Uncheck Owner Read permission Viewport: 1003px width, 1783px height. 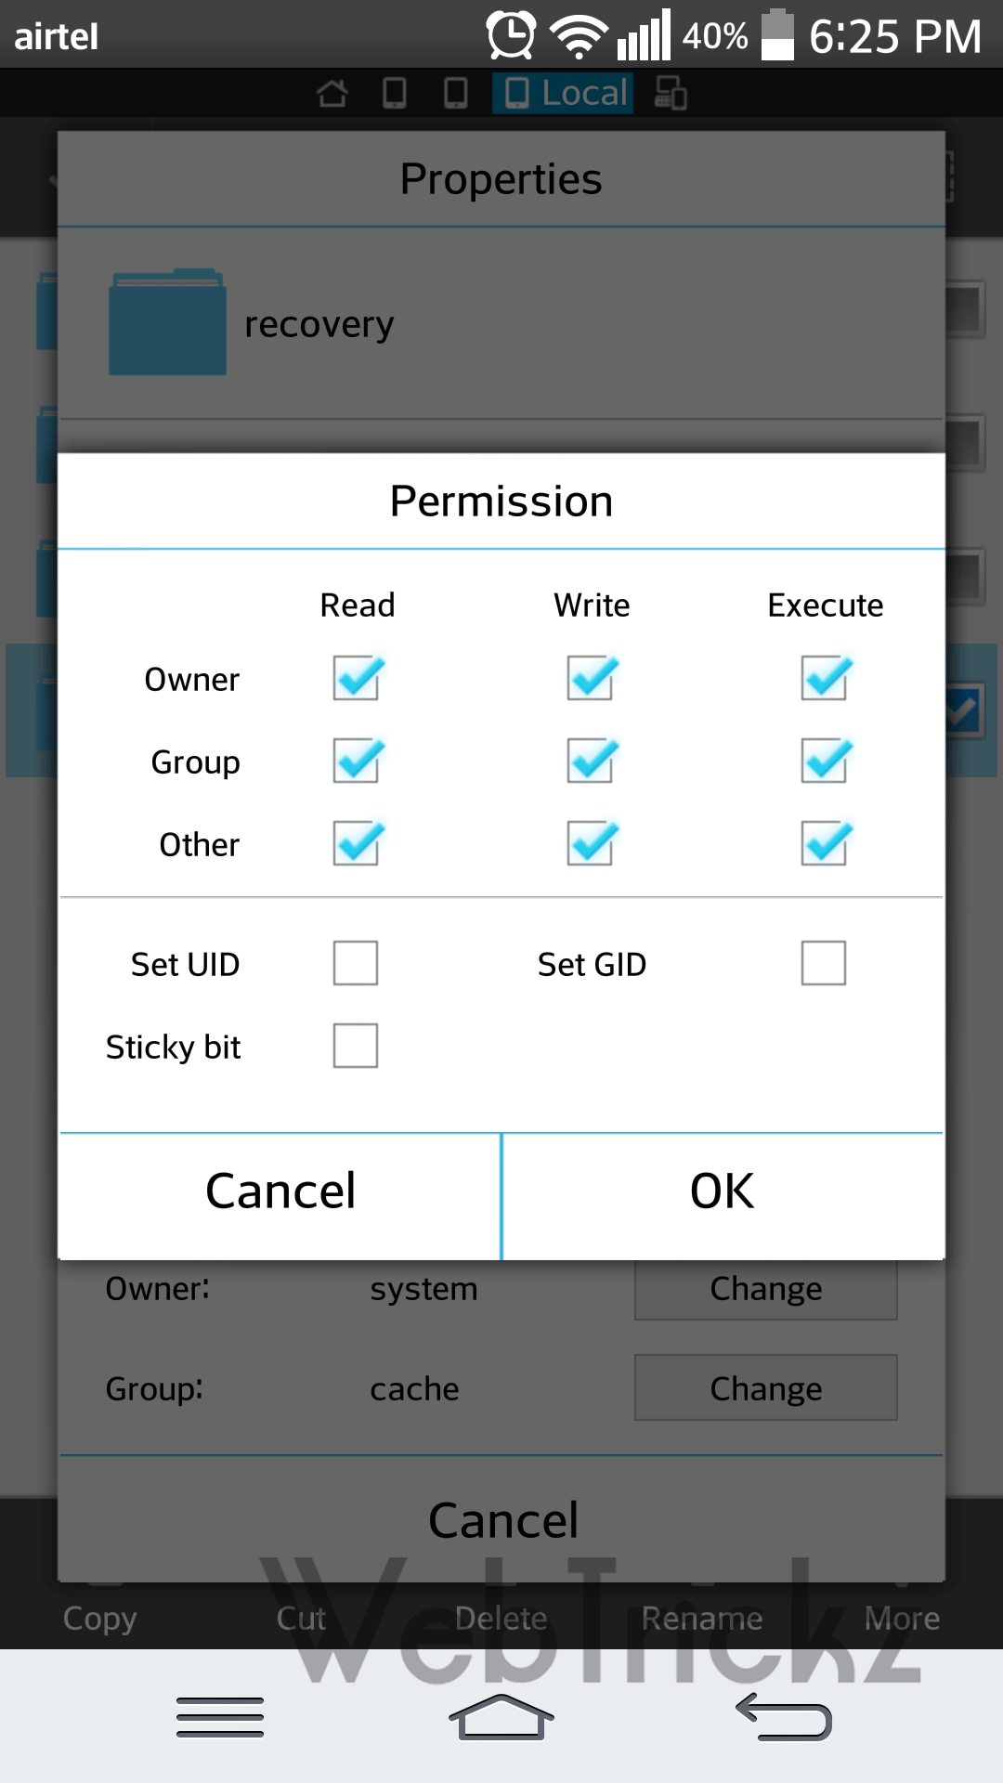coord(358,678)
